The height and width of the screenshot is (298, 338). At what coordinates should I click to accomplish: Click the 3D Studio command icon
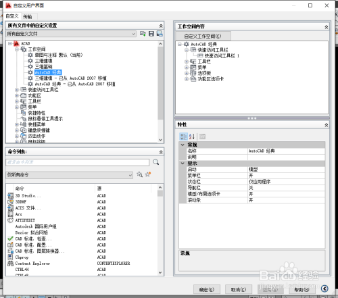10,195
